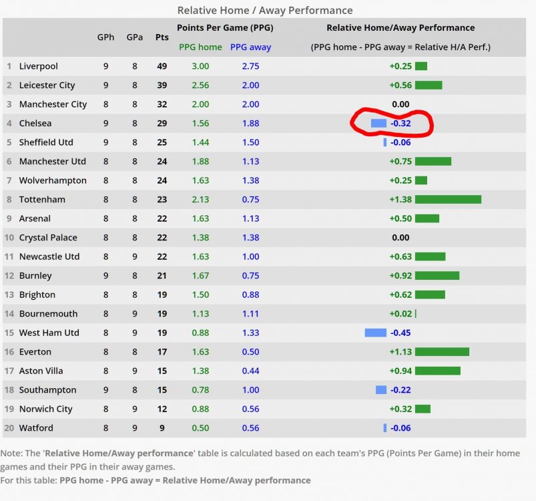Image resolution: width=536 pixels, height=501 pixels.
Task: Click the Pts column header
Action: [x=162, y=37]
